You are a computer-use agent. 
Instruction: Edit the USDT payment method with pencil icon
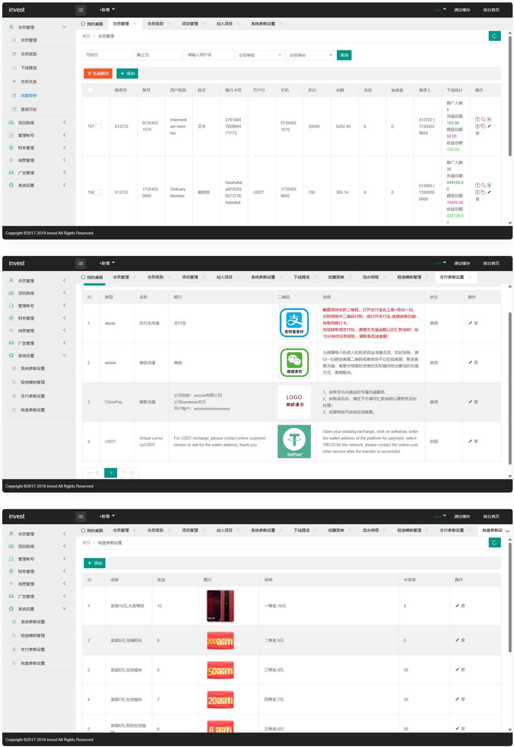tap(471, 441)
